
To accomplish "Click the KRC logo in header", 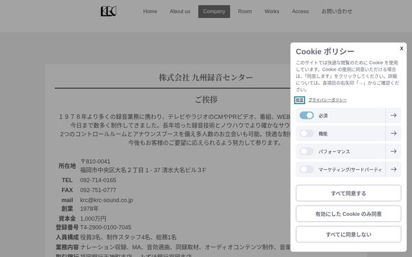I will (x=109, y=12).
